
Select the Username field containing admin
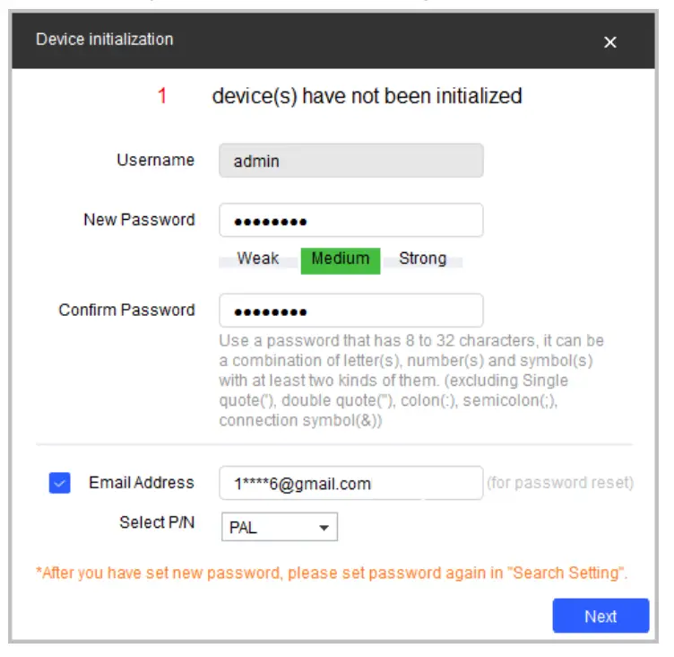pos(350,161)
